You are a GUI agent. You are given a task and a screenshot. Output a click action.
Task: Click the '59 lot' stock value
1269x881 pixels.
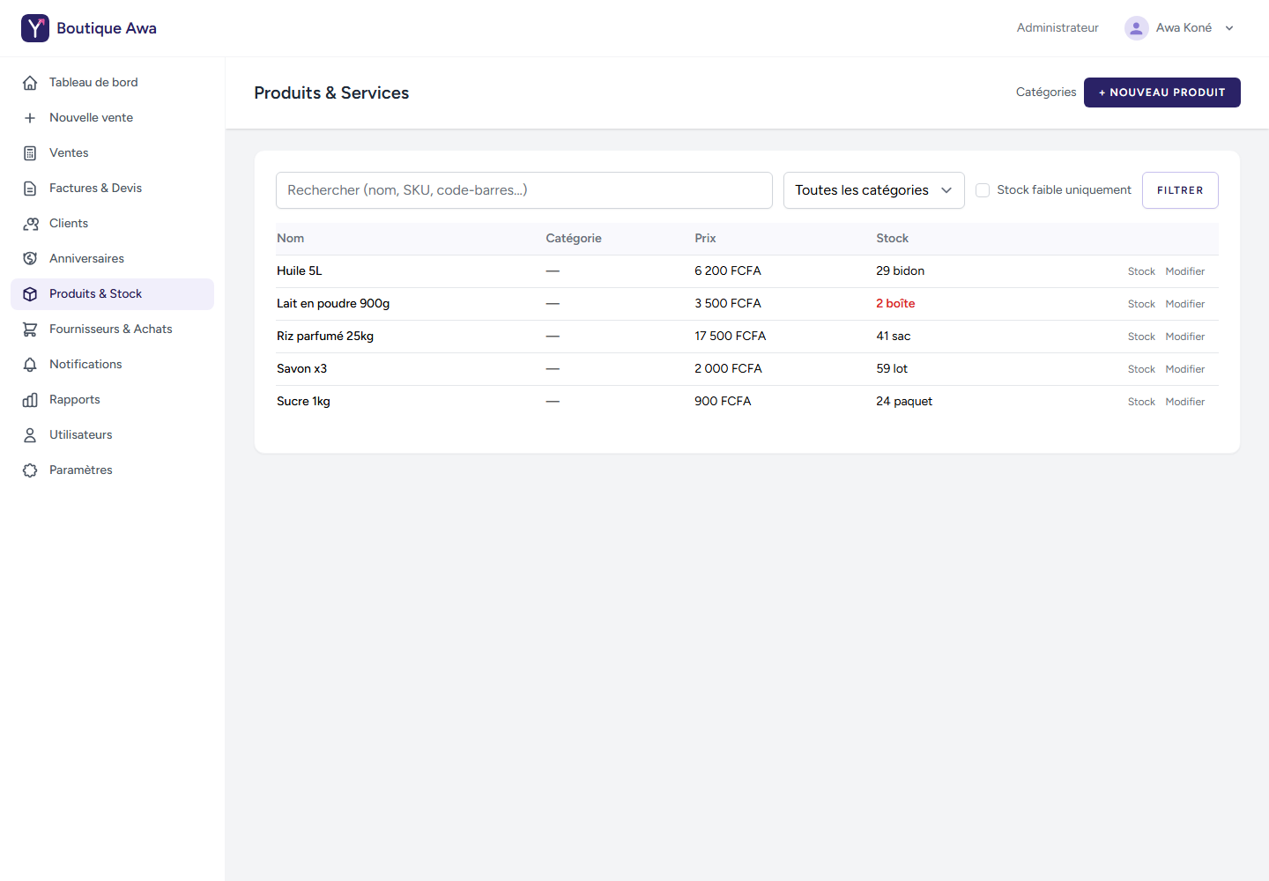pos(892,369)
